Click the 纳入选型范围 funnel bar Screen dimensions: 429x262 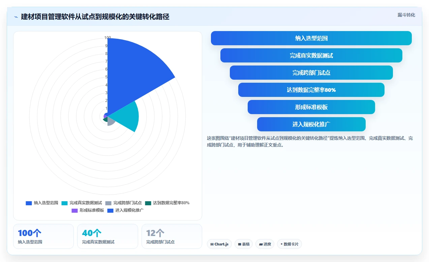point(311,38)
